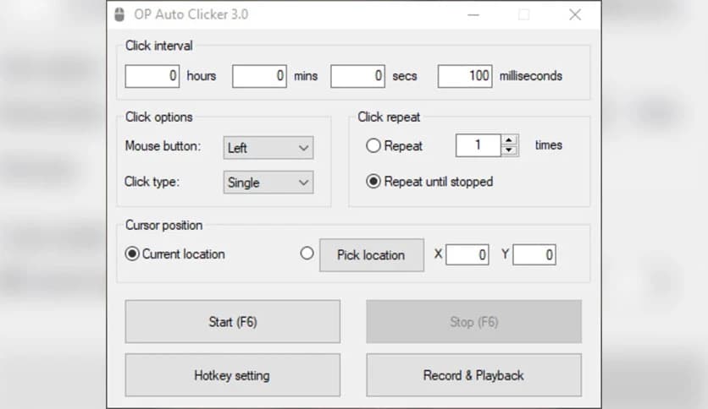Image resolution: width=708 pixels, height=409 pixels.
Task: Select the milliseconds input field
Action: tap(465, 76)
